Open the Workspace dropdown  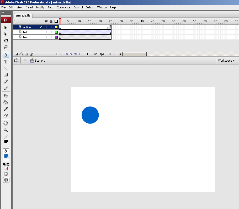click(226, 61)
